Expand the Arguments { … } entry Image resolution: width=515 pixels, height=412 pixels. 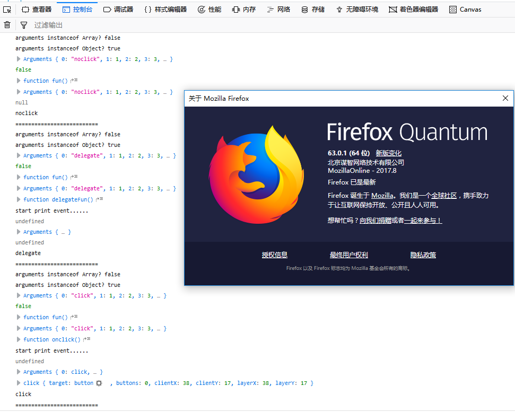click(x=19, y=232)
